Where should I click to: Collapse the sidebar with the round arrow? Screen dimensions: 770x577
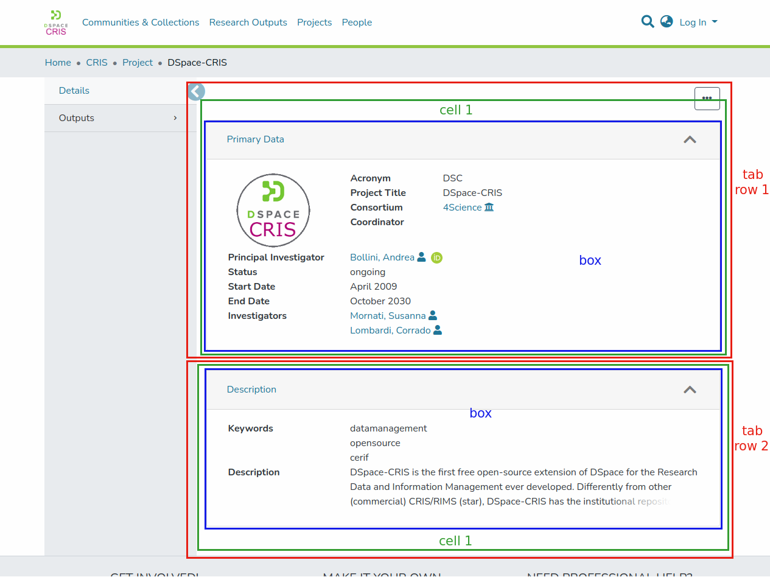tap(197, 92)
